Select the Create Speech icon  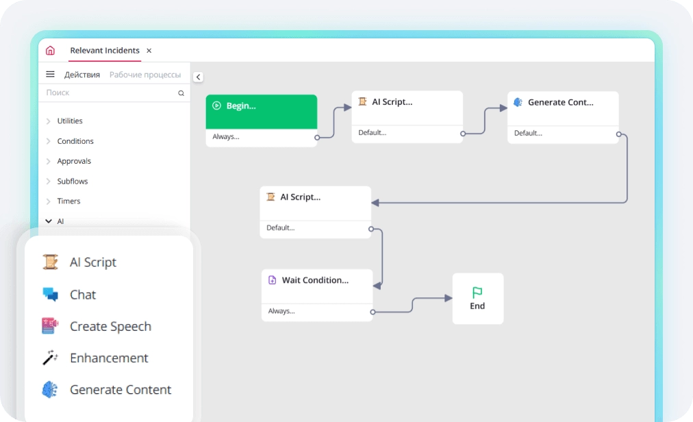[51, 326]
